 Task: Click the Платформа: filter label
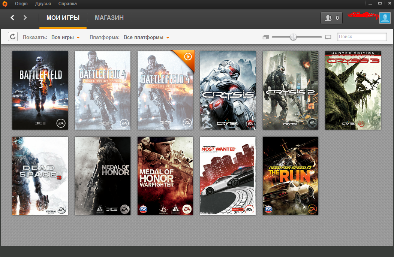pyautogui.click(x=105, y=37)
